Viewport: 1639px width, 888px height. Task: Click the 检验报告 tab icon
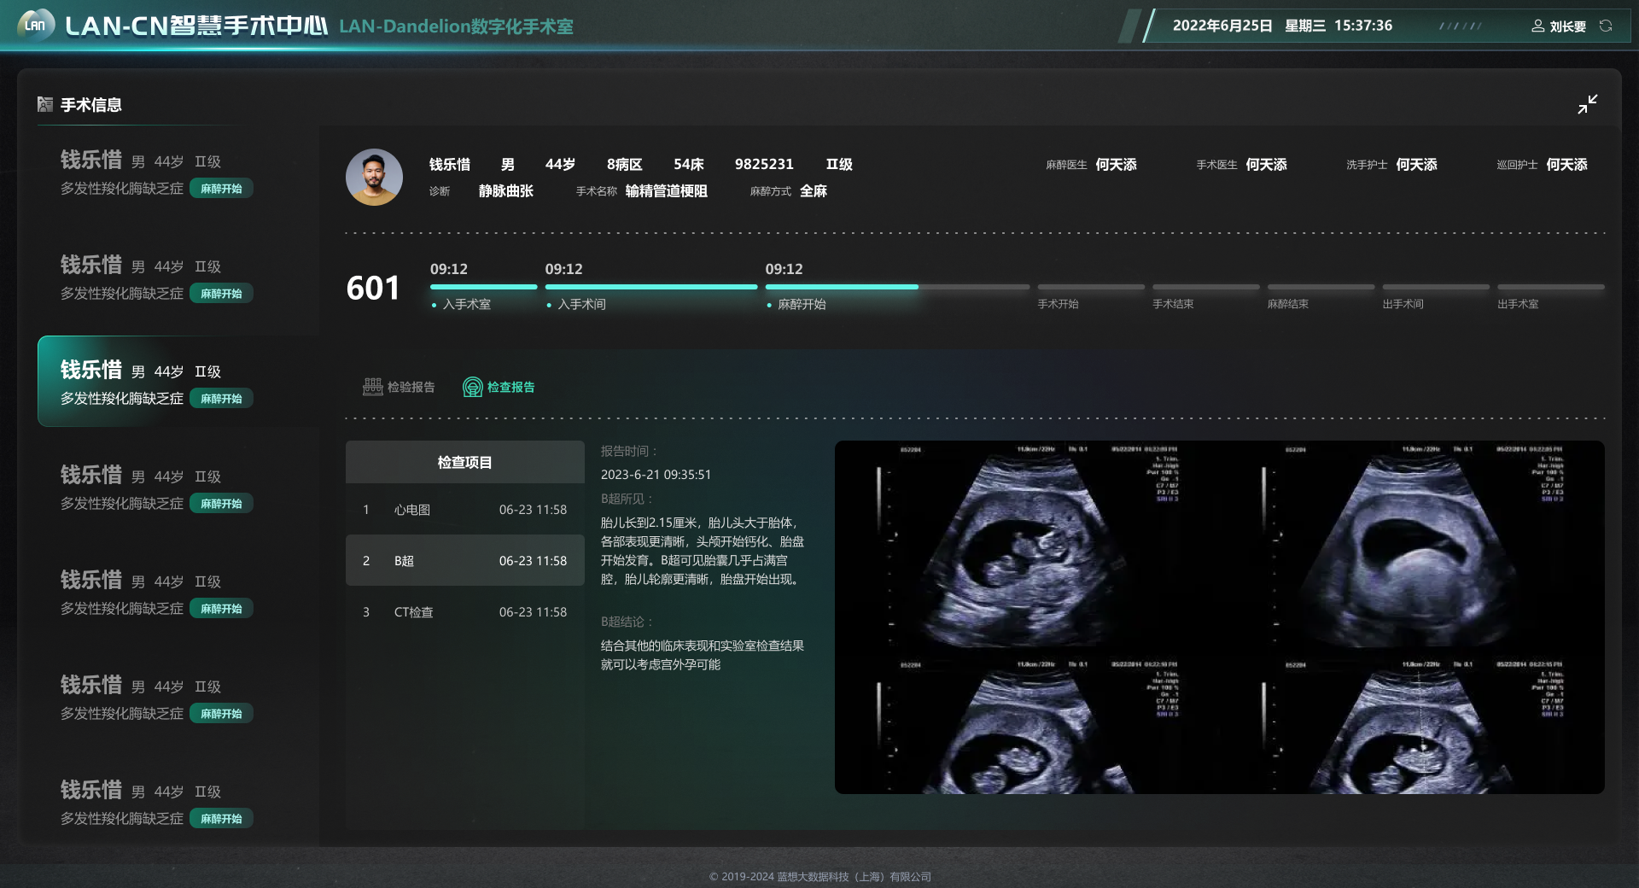coord(372,387)
